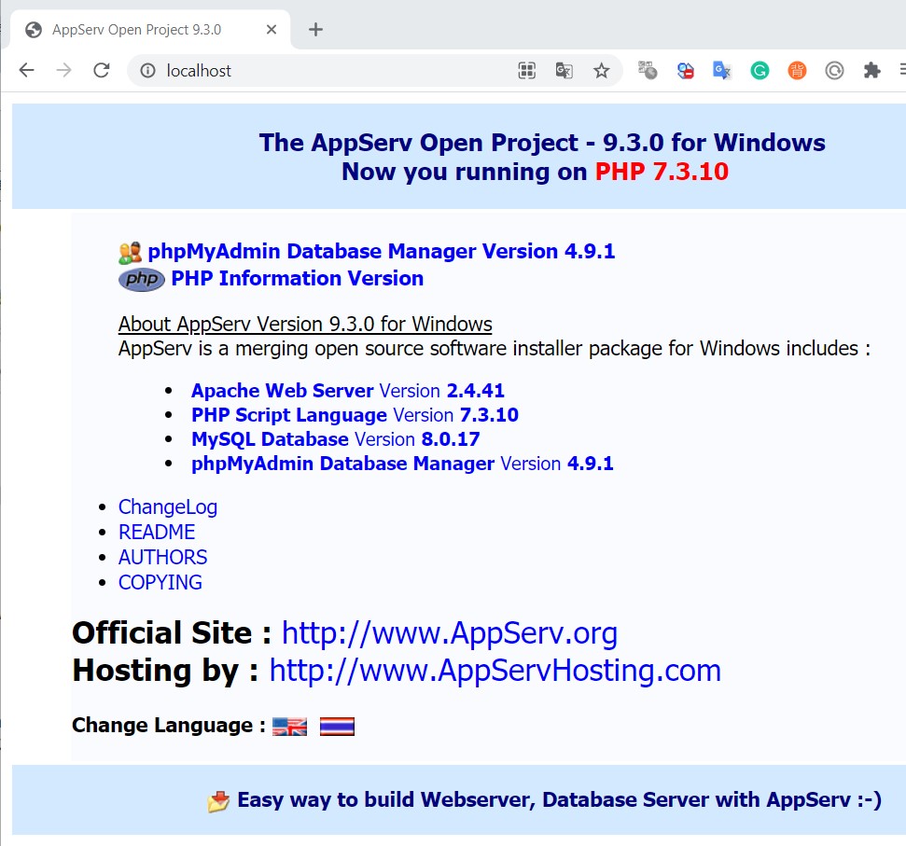Click the red-blue blocker extension icon
This screenshot has width=906, height=846.
pyautogui.click(x=685, y=71)
